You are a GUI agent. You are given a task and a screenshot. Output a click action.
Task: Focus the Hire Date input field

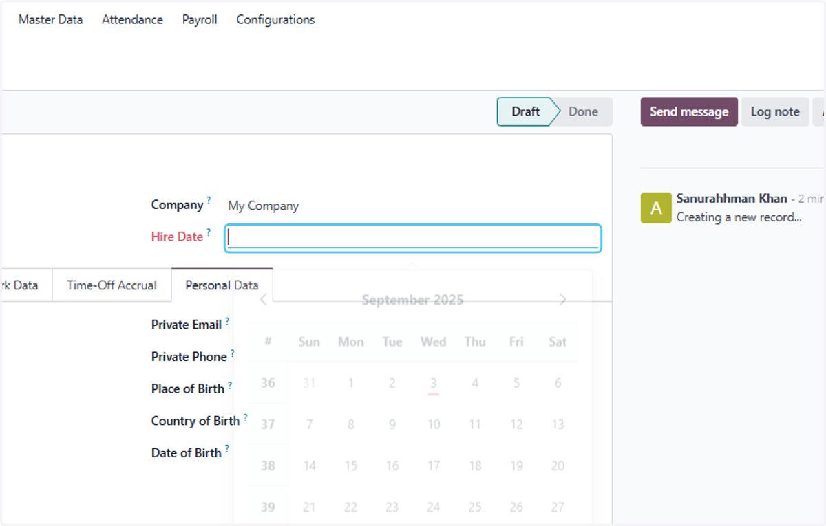point(413,238)
